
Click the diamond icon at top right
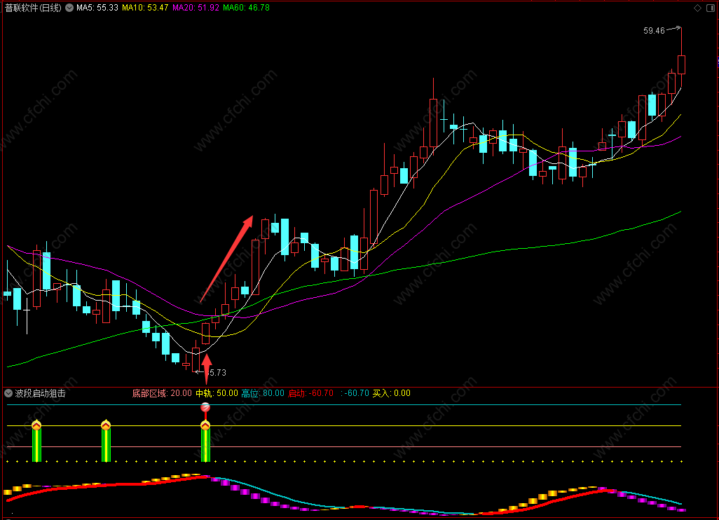point(697,8)
